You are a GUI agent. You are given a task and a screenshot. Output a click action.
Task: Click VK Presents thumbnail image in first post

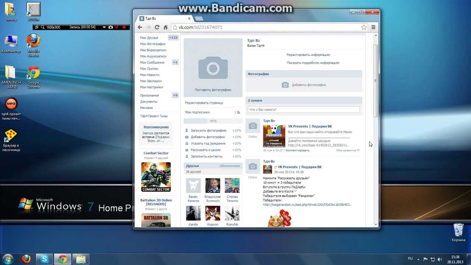[274, 136]
